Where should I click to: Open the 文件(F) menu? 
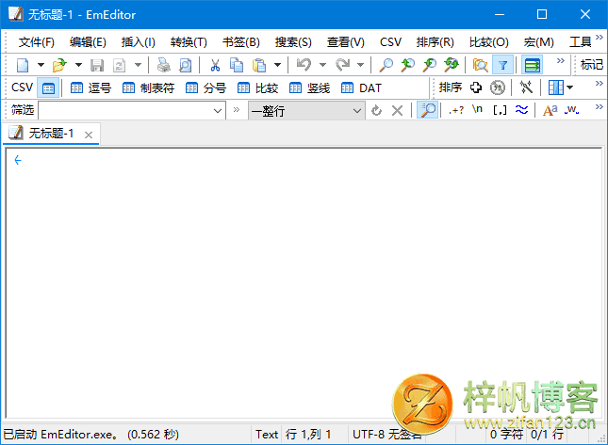coord(37,41)
